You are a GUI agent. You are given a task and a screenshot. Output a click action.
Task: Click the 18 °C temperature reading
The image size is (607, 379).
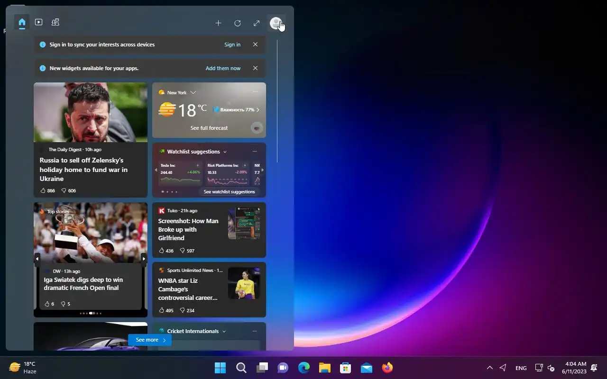(192, 110)
